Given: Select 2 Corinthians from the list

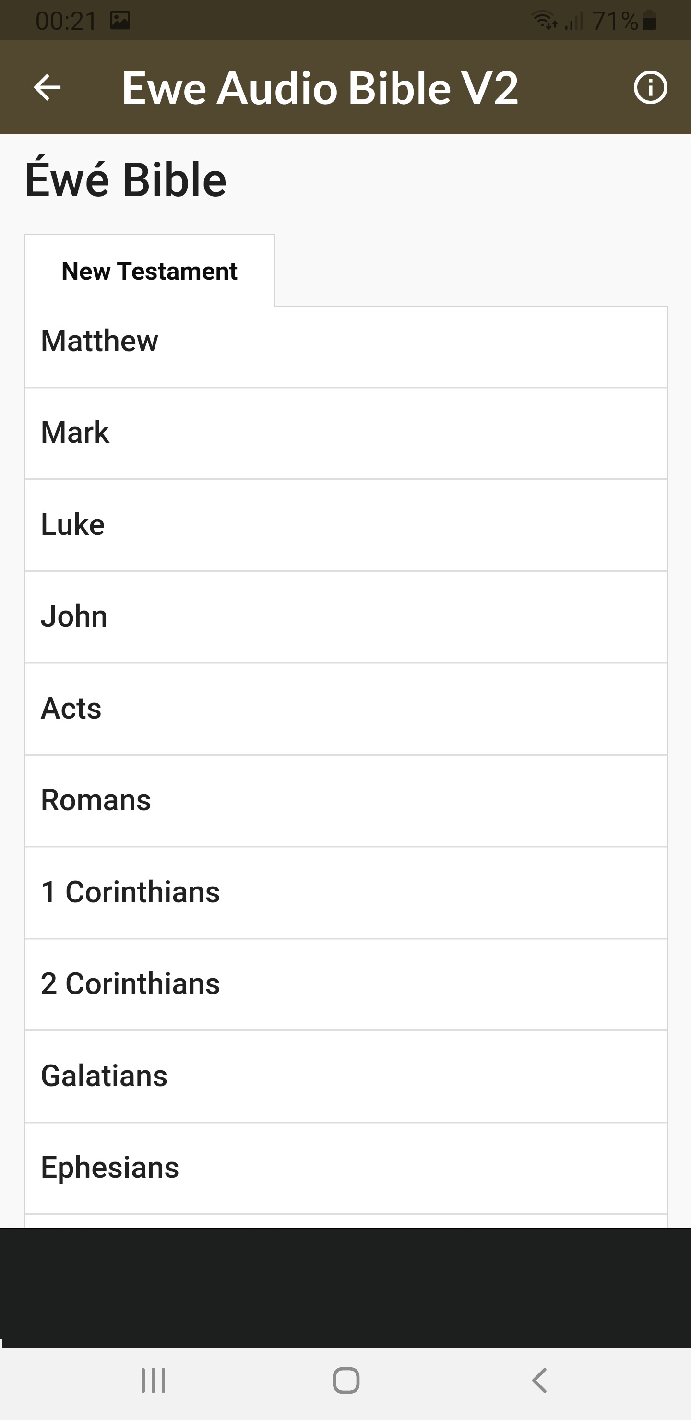Looking at the screenshot, I should [346, 984].
